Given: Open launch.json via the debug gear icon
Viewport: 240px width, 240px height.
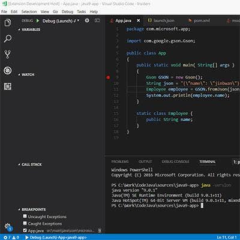Looking at the screenshot, I should (87, 20).
